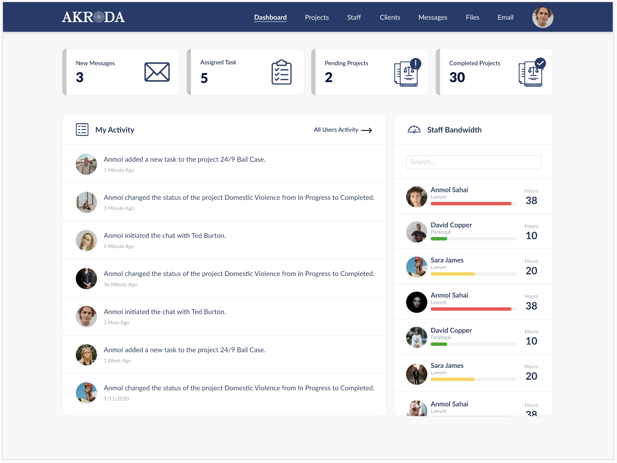Click the My Activity list icon
The width and height of the screenshot is (617, 463).
(x=82, y=130)
